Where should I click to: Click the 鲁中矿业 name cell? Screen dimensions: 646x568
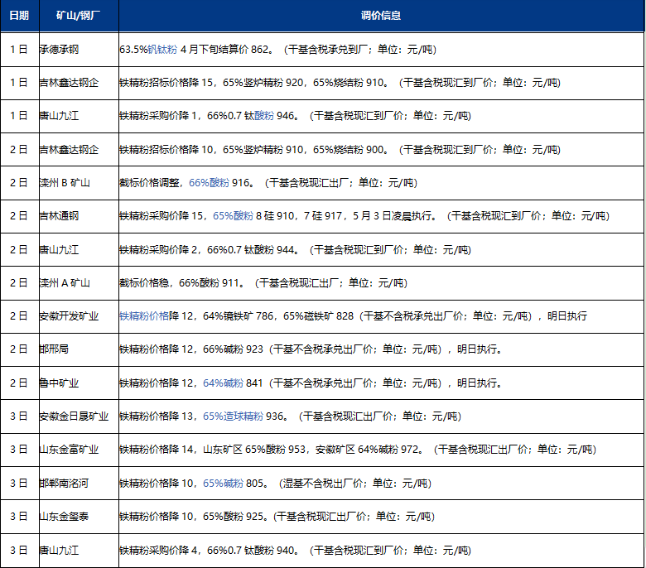pyautogui.click(x=60, y=383)
